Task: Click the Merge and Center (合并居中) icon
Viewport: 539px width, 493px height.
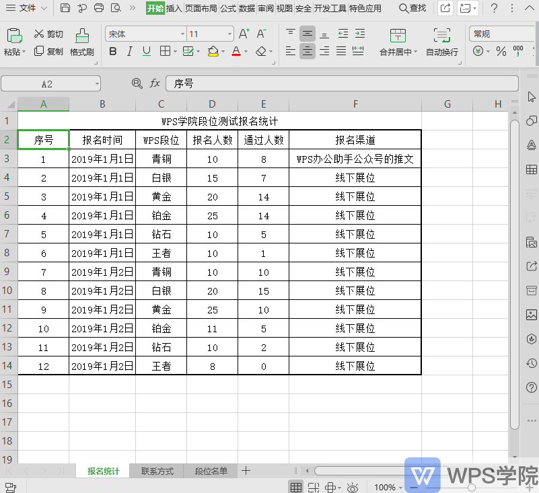Action: tap(398, 36)
